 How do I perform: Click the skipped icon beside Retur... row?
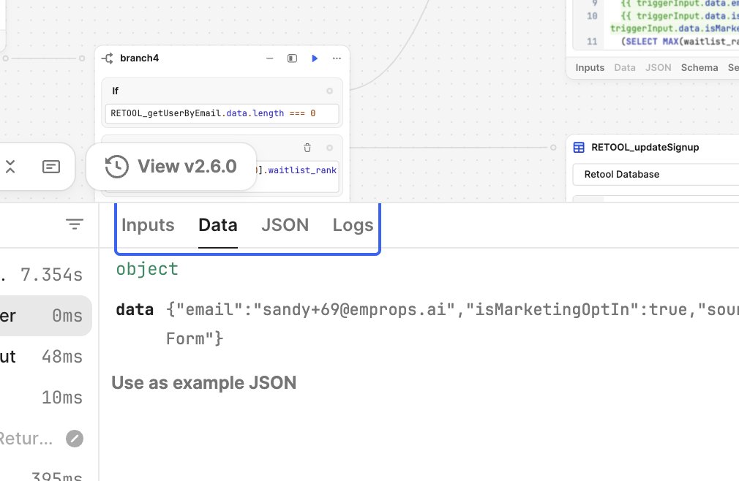click(x=75, y=439)
